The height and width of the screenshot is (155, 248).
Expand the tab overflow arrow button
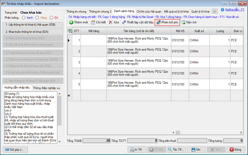[x=215, y=11]
